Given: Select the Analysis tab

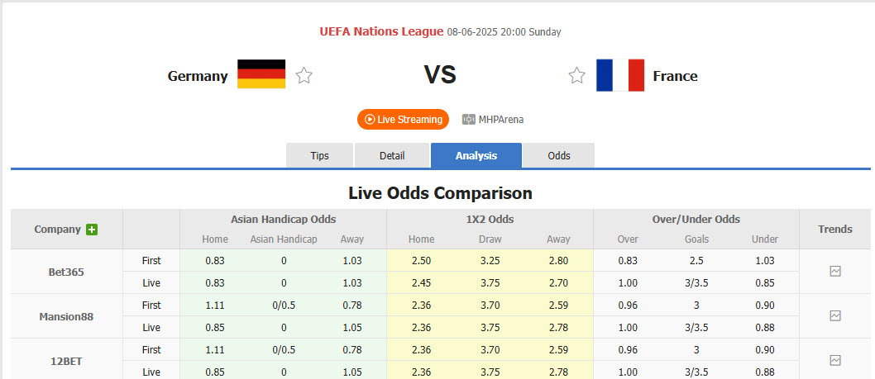Looking at the screenshot, I should (476, 155).
